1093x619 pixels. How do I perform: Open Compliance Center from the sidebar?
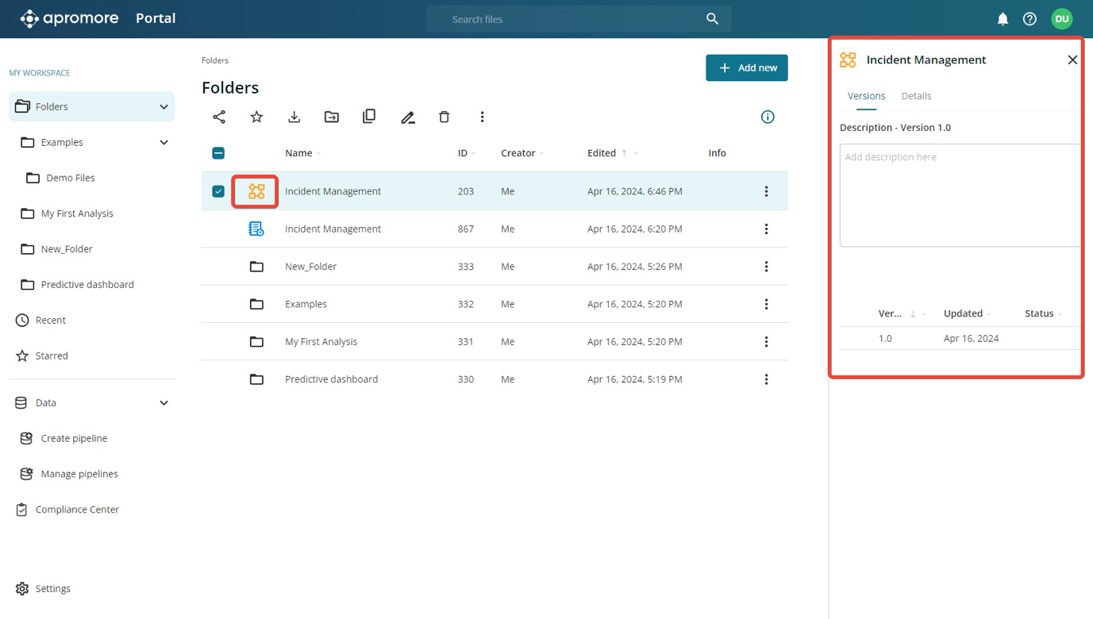coord(77,509)
